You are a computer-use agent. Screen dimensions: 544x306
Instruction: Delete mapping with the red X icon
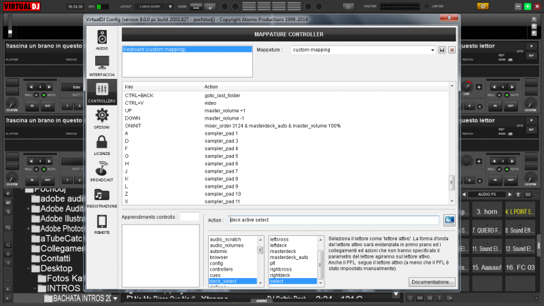coord(451,50)
